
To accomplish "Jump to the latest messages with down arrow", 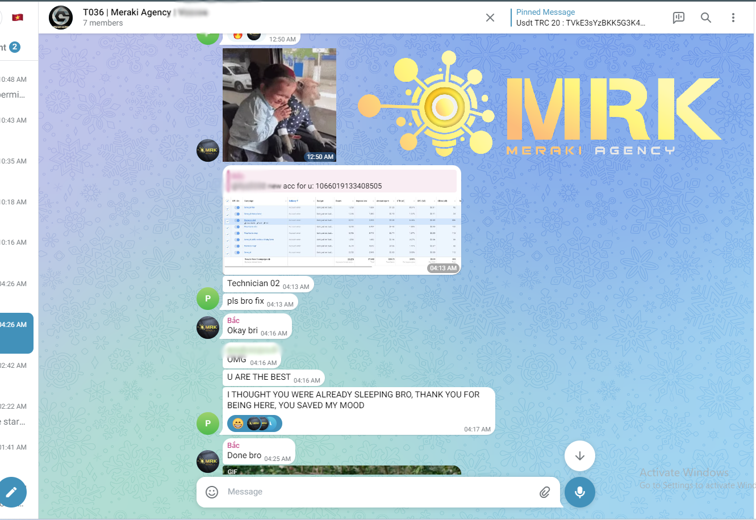I will point(580,456).
